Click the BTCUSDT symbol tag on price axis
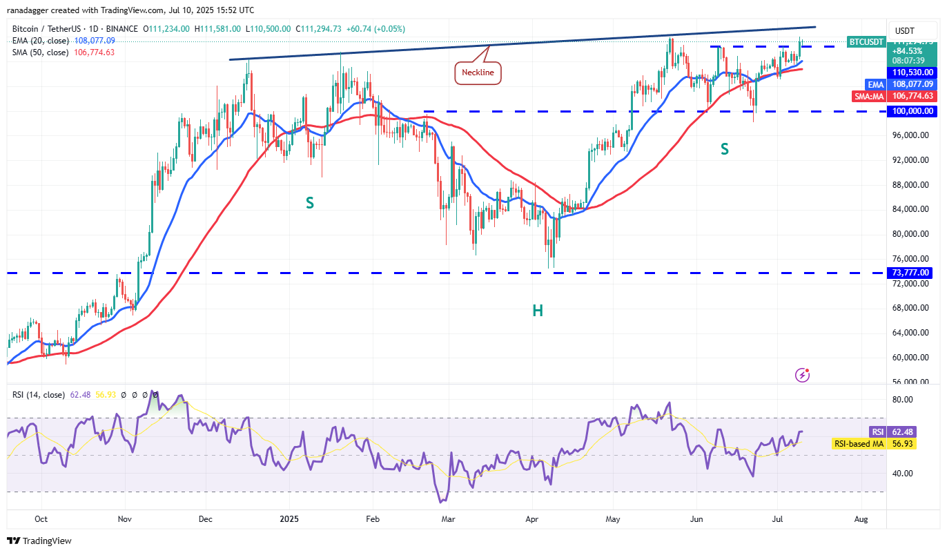947x553 pixels. 866,41
